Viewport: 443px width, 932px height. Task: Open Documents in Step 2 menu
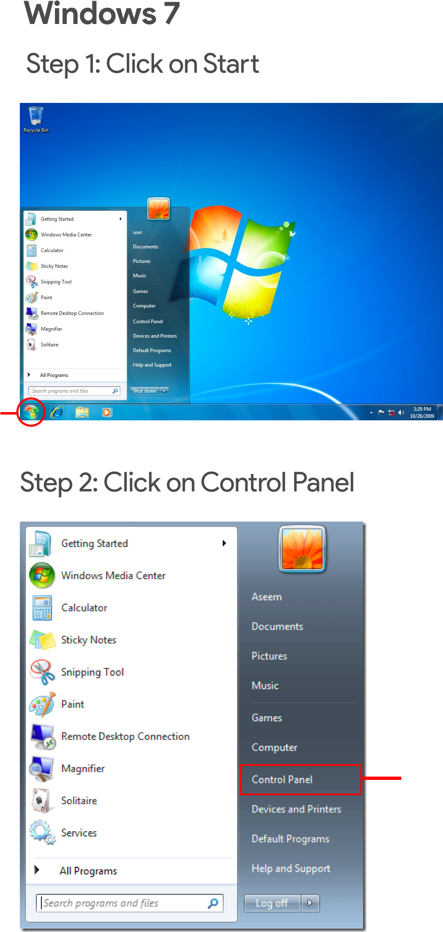tap(277, 627)
